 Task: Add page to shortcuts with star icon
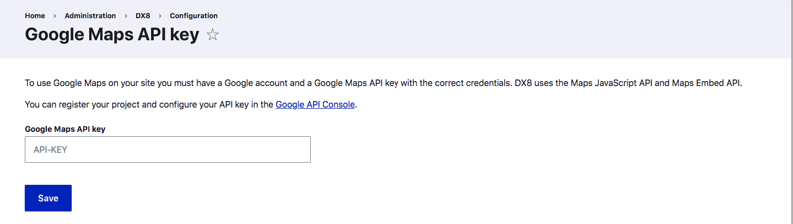(212, 35)
